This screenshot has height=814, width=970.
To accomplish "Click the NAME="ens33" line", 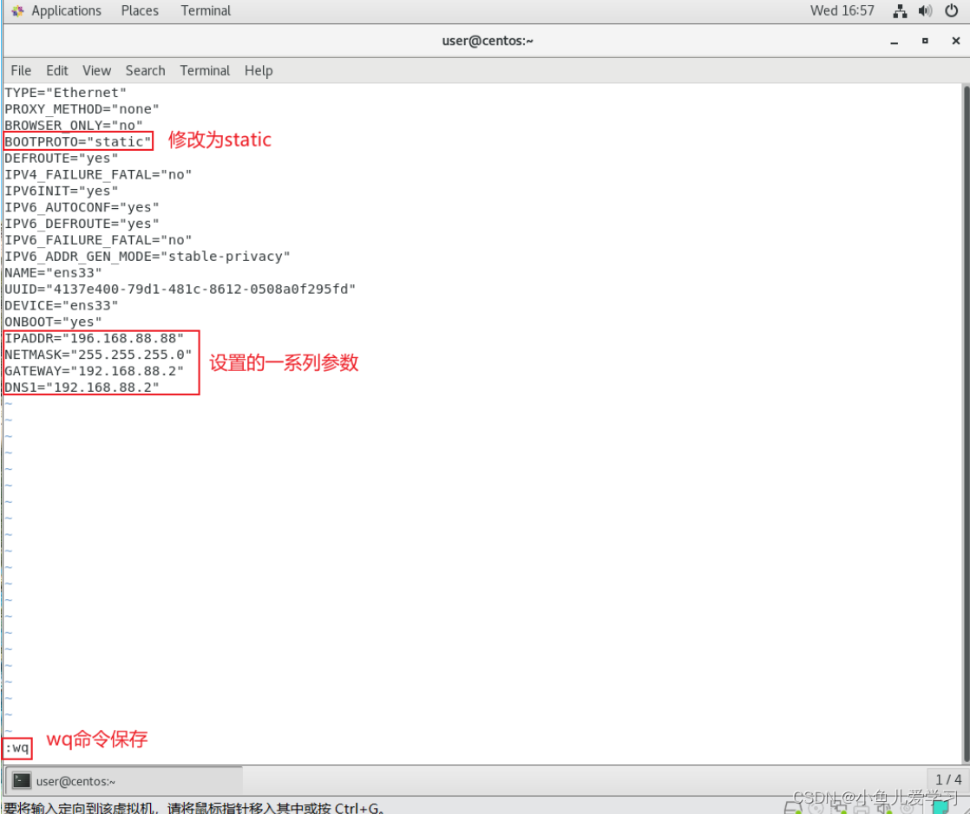I will (x=53, y=272).
